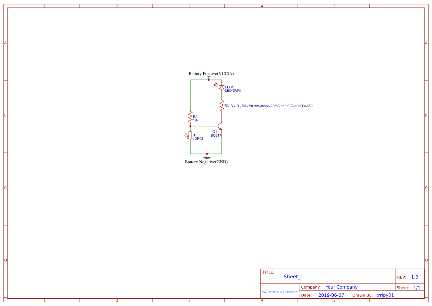The width and height of the screenshot is (432, 306).
Task: Select the R1 LDR03 photoresistor symbol
Action: [x=190, y=136]
